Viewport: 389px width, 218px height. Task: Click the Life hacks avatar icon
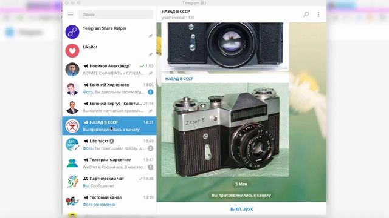[72, 145]
